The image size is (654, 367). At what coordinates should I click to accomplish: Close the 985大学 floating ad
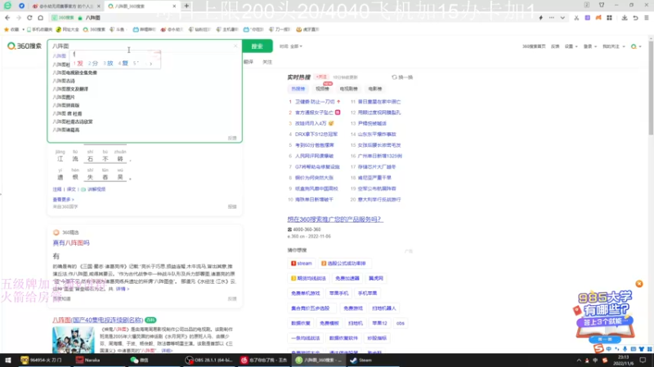coord(639,284)
